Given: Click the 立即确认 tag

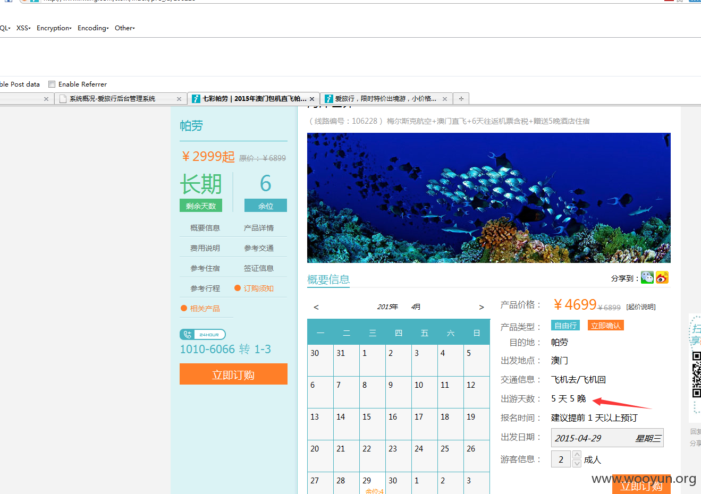Looking at the screenshot, I should (606, 326).
